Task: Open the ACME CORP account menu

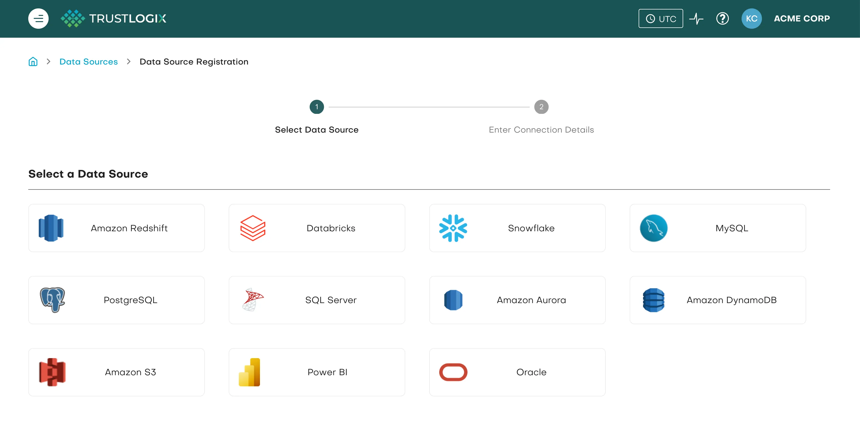Action: coord(802,18)
